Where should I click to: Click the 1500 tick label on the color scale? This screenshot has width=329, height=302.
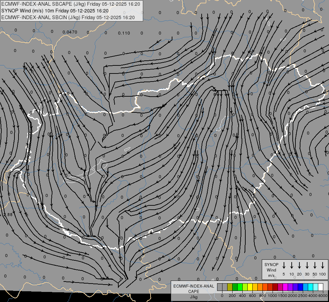[x=283, y=296]
